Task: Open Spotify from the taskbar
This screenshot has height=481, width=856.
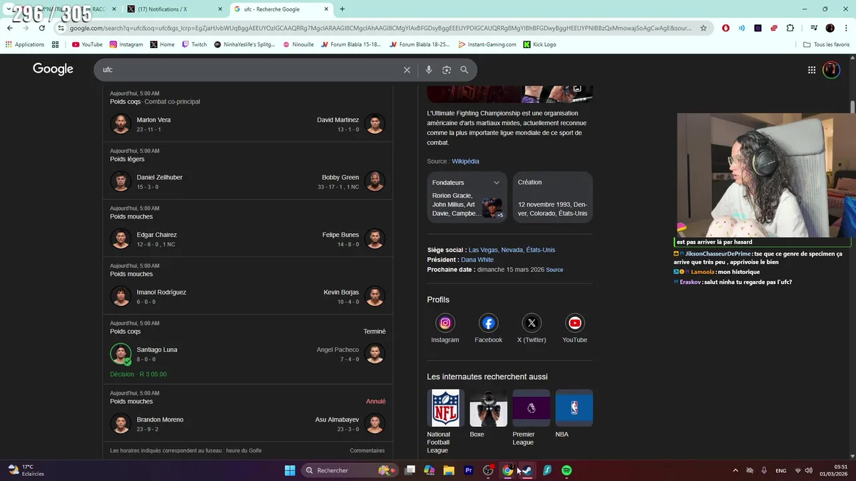Action: pyautogui.click(x=566, y=470)
